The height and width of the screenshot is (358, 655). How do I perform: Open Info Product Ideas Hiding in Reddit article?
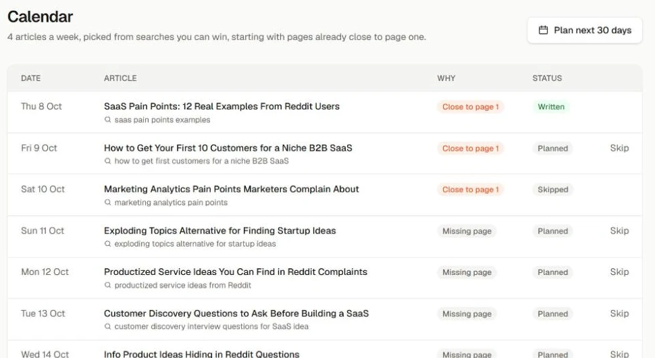point(202,354)
